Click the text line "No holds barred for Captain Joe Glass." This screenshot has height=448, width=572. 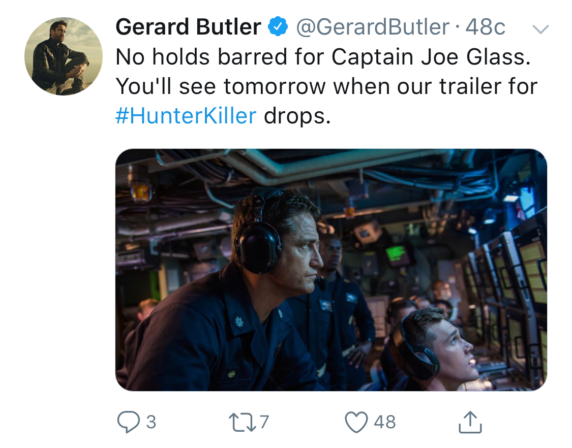point(323,57)
